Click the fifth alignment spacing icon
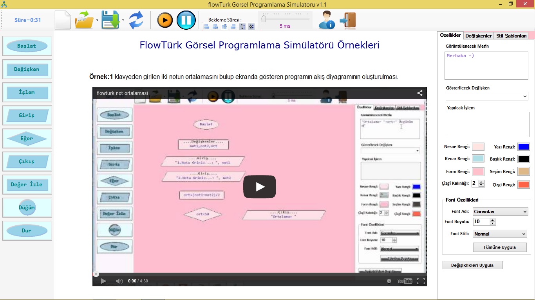The height and width of the screenshot is (300, 535). click(242, 27)
